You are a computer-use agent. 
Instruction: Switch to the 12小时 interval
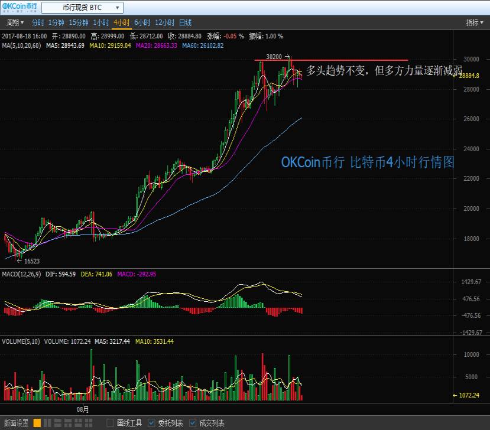coord(165,22)
